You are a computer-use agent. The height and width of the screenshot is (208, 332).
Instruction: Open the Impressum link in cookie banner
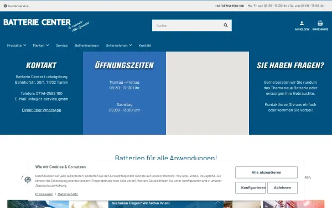coord(44,194)
